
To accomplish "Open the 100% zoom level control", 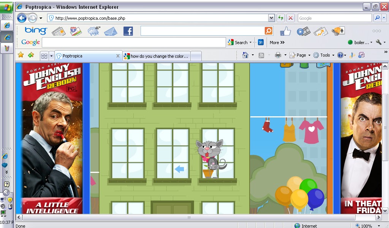I will pos(368,225).
